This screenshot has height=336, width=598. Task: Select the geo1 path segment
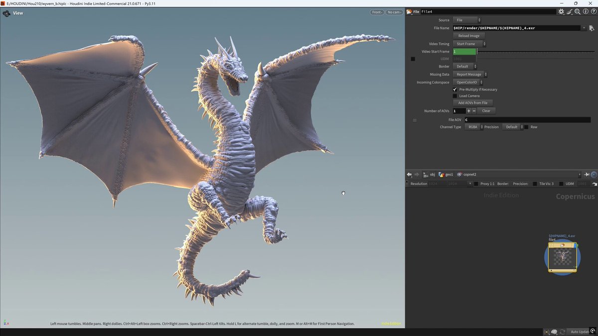coord(446,175)
